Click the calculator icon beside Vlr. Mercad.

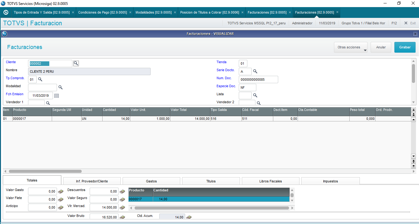[x=122, y=207]
